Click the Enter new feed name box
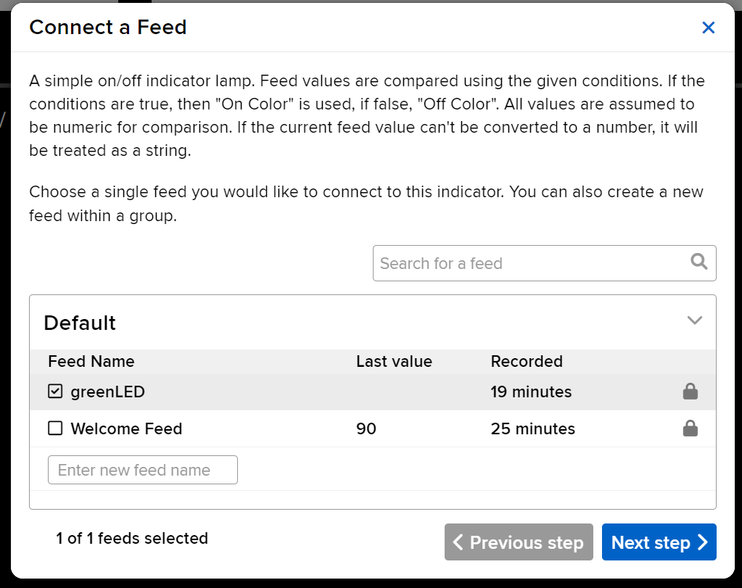This screenshot has height=588, width=742. click(143, 470)
